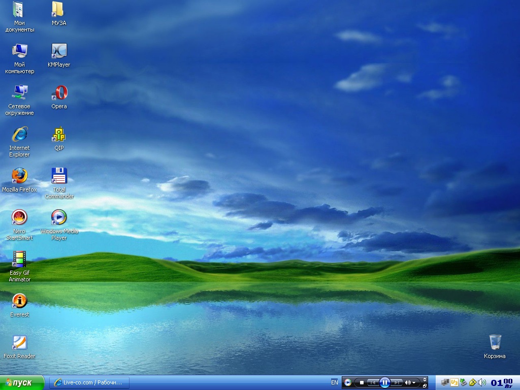Screen dimensions: 520x390
Task: Skip to next track in media toolbar
Action: click(x=398, y=382)
